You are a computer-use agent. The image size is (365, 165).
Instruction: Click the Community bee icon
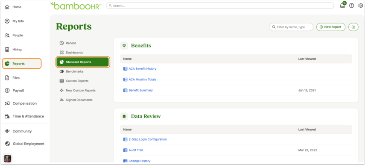(7, 131)
